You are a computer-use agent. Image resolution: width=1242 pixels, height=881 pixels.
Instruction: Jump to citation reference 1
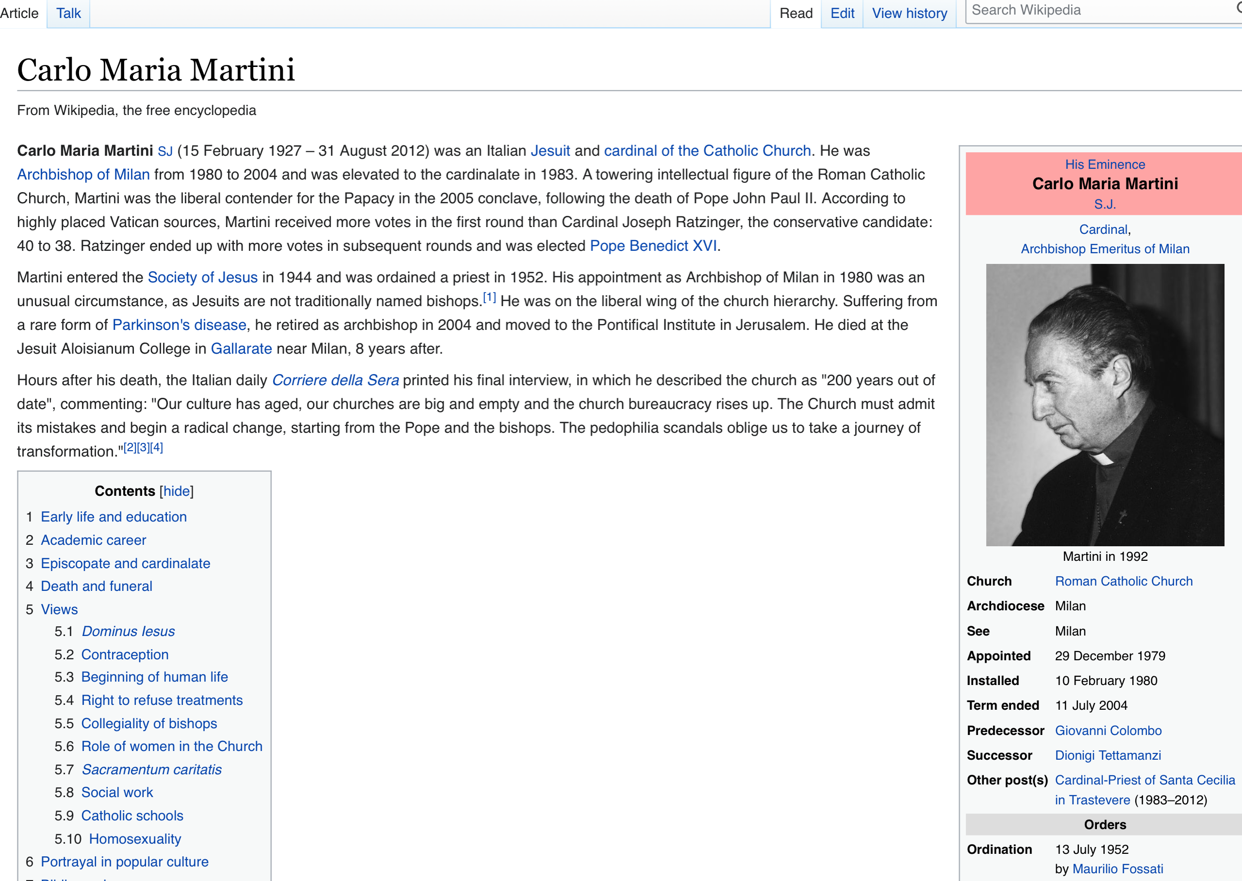click(489, 297)
